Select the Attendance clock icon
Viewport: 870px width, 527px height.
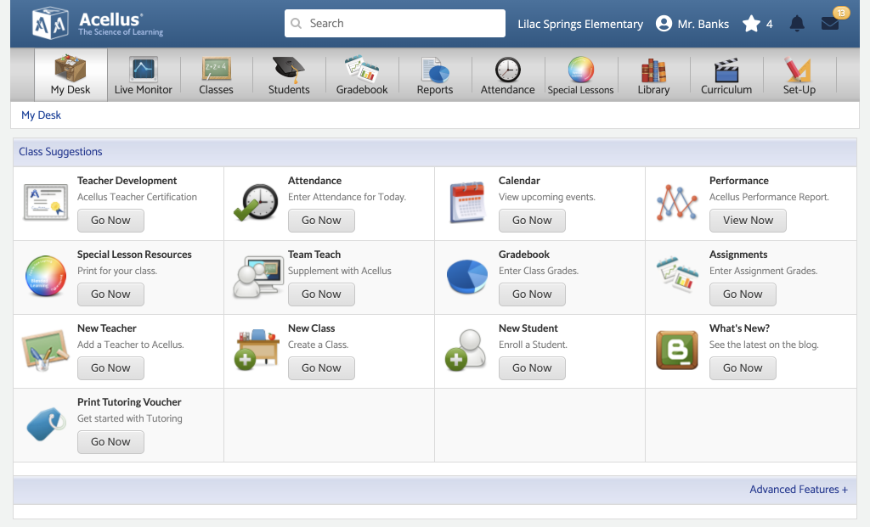click(x=507, y=75)
